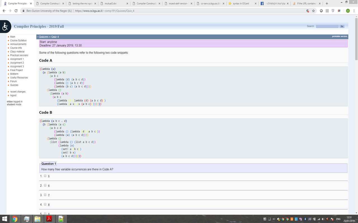The height and width of the screenshot is (223, 358).
Task: Switch to the cs-serv.cs.bgu.ac.il tab
Action: point(210,4)
